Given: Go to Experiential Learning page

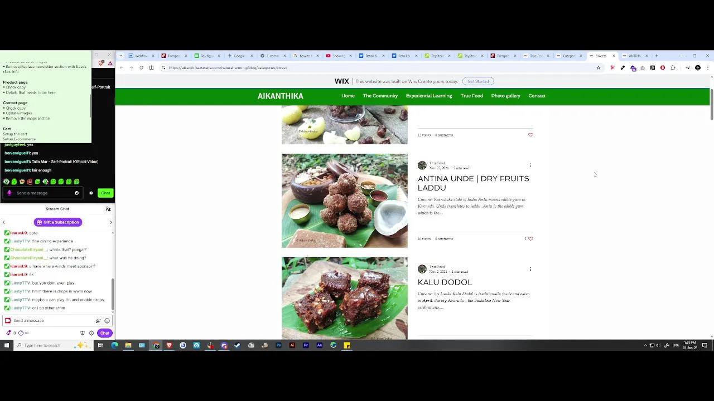Looking at the screenshot, I should pos(429,96).
